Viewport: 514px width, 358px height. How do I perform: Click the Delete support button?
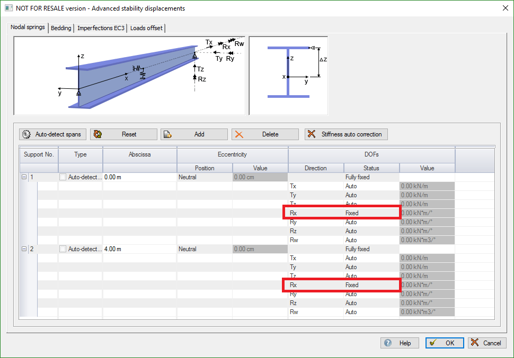[x=265, y=134]
